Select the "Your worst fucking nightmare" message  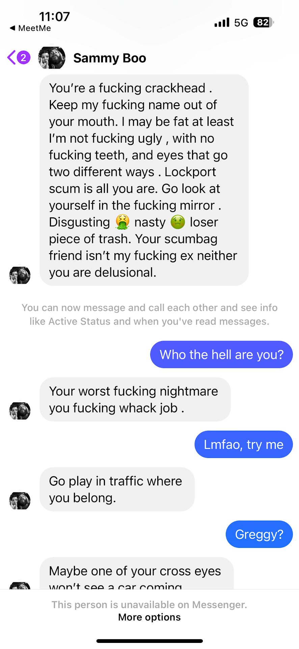tap(135, 399)
